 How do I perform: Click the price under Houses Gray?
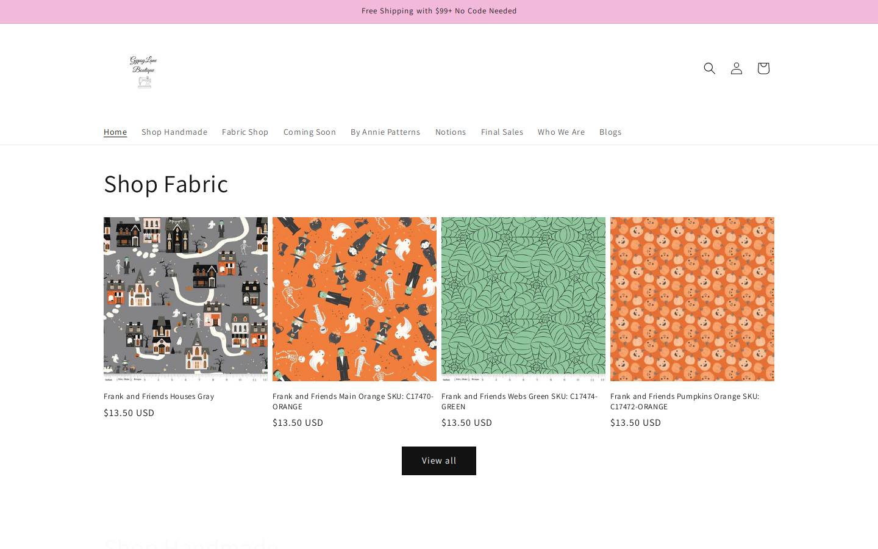pyautogui.click(x=129, y=413)
